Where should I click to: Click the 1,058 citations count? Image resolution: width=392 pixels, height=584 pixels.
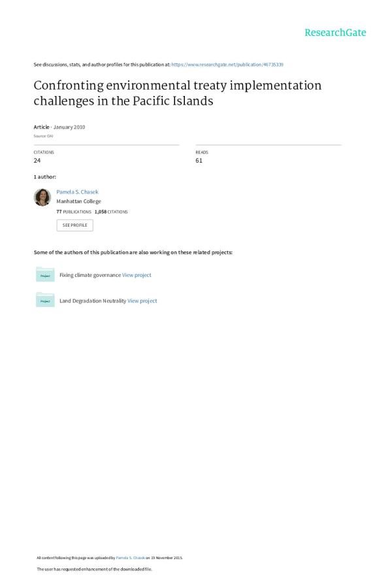click(x=111, y=212)
